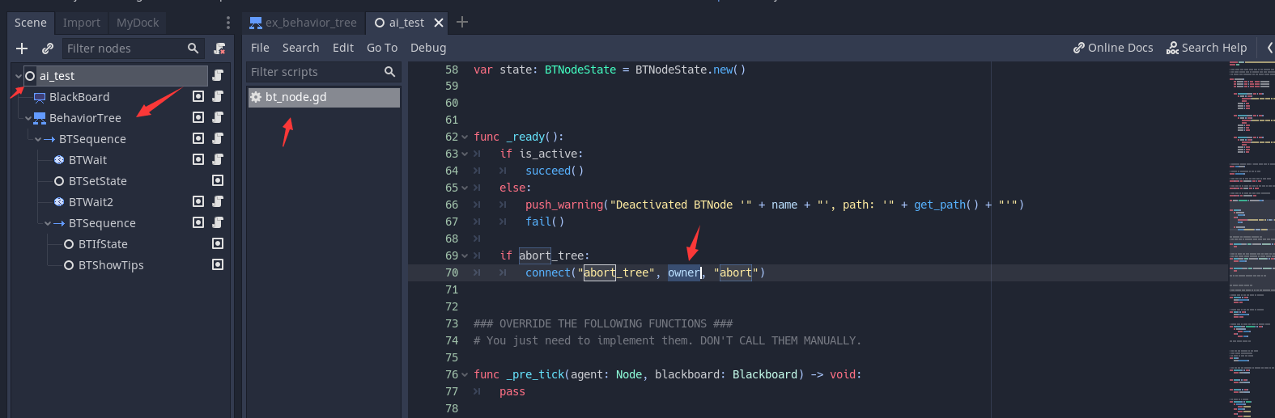Switch to the Import dock tab
The image size is (1275, 418).
pyautogui.click(x=82, y=23)
